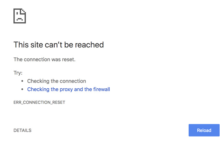The image size is (220, 165).
Task: Click the 'This site can't be reached' heading
Action: click(59, 45)
